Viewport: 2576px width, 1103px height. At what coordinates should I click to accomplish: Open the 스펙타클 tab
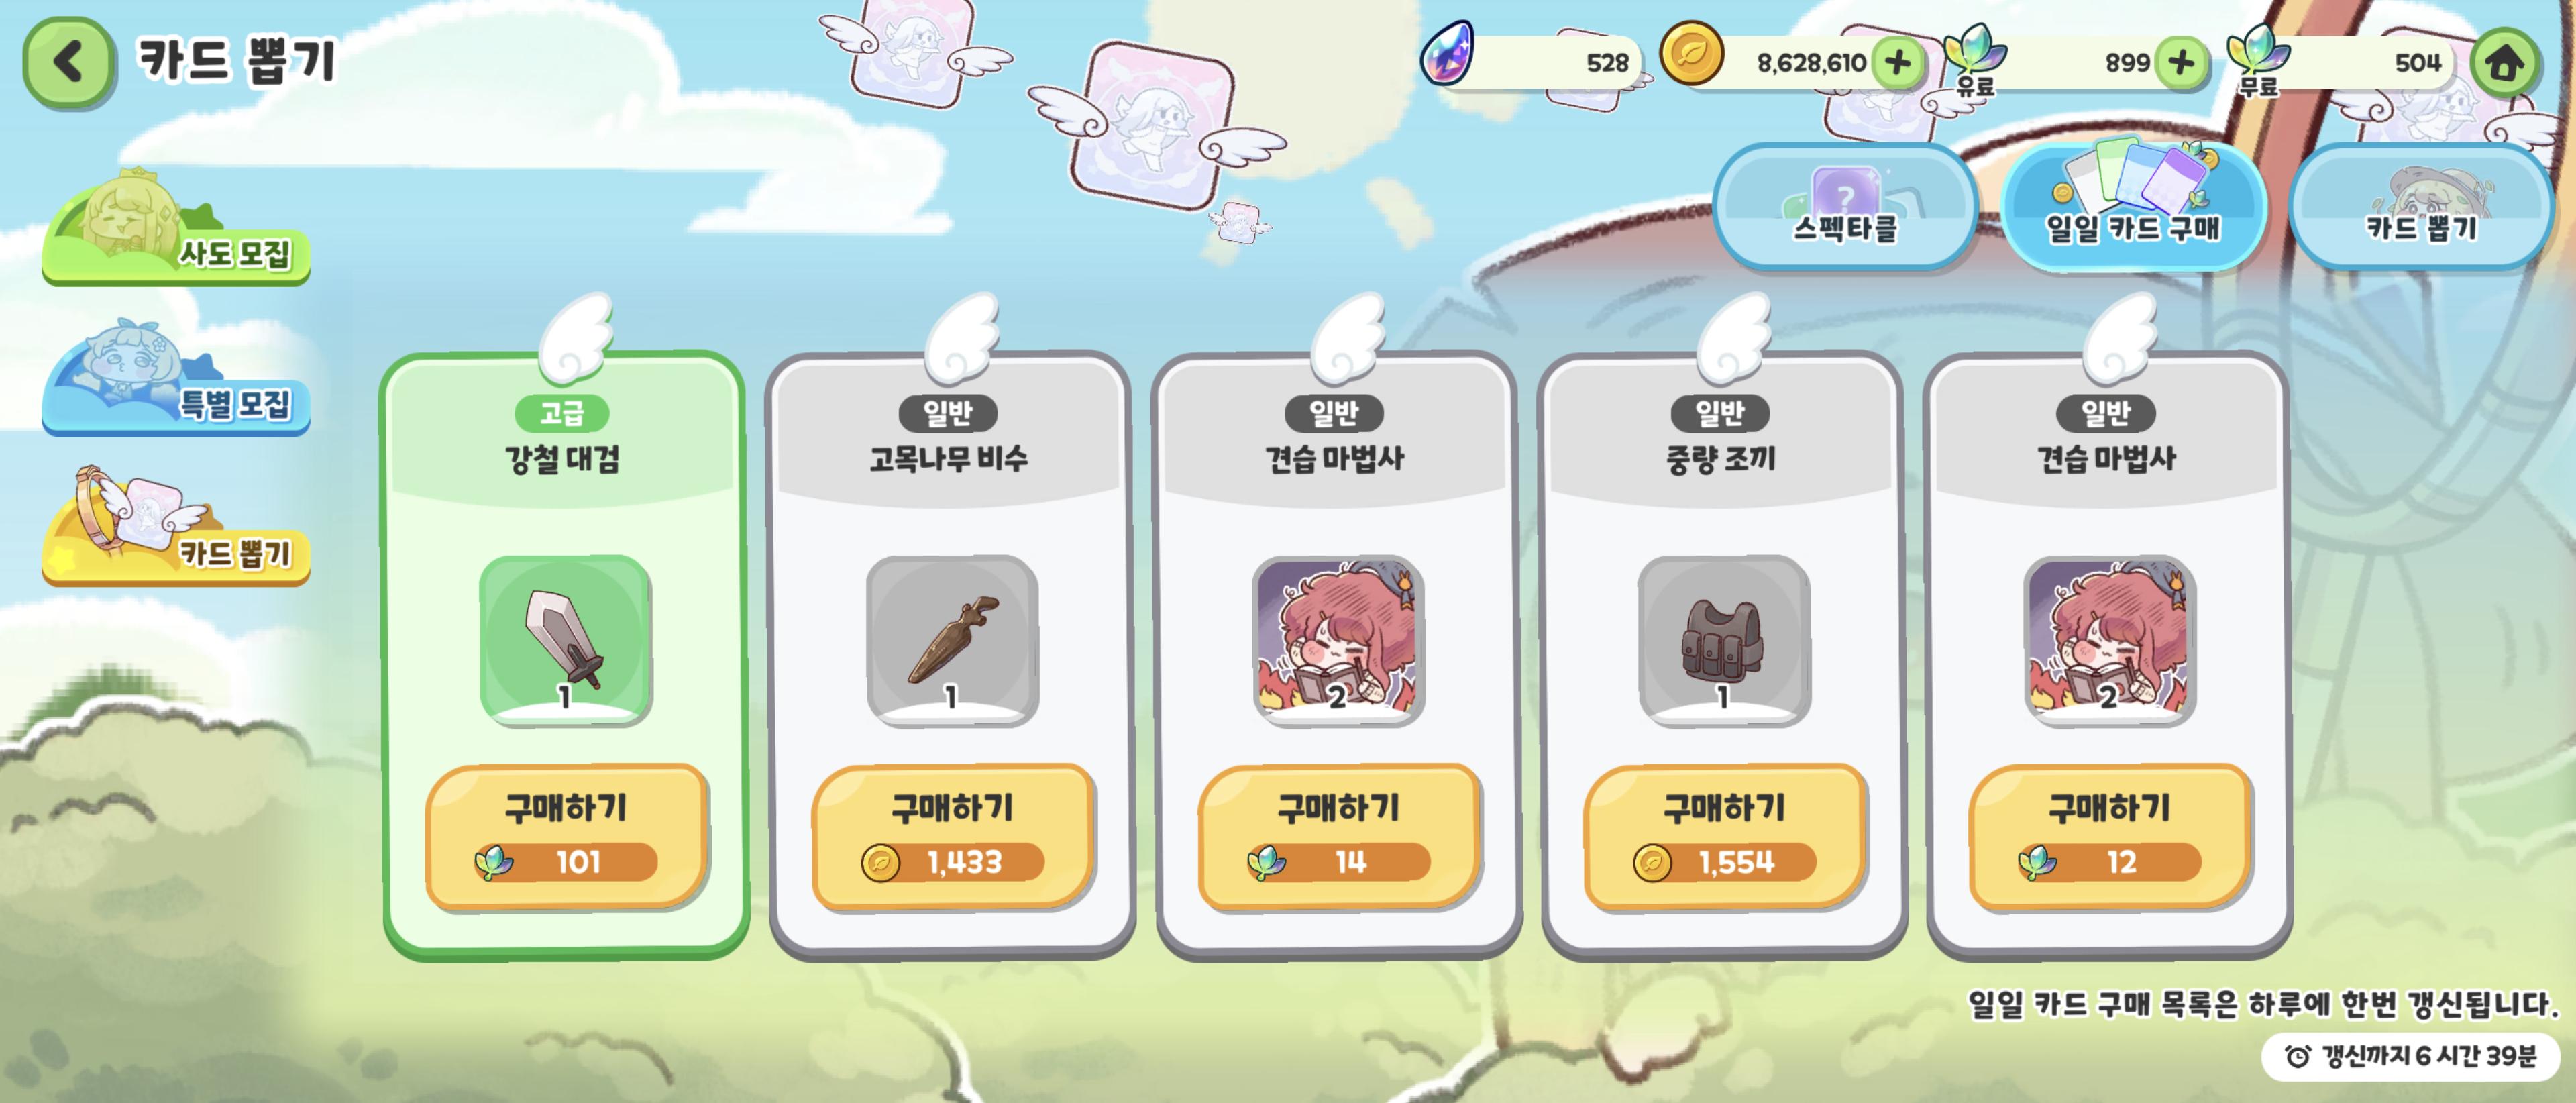pyautogui.click(x=1845, y=206)
